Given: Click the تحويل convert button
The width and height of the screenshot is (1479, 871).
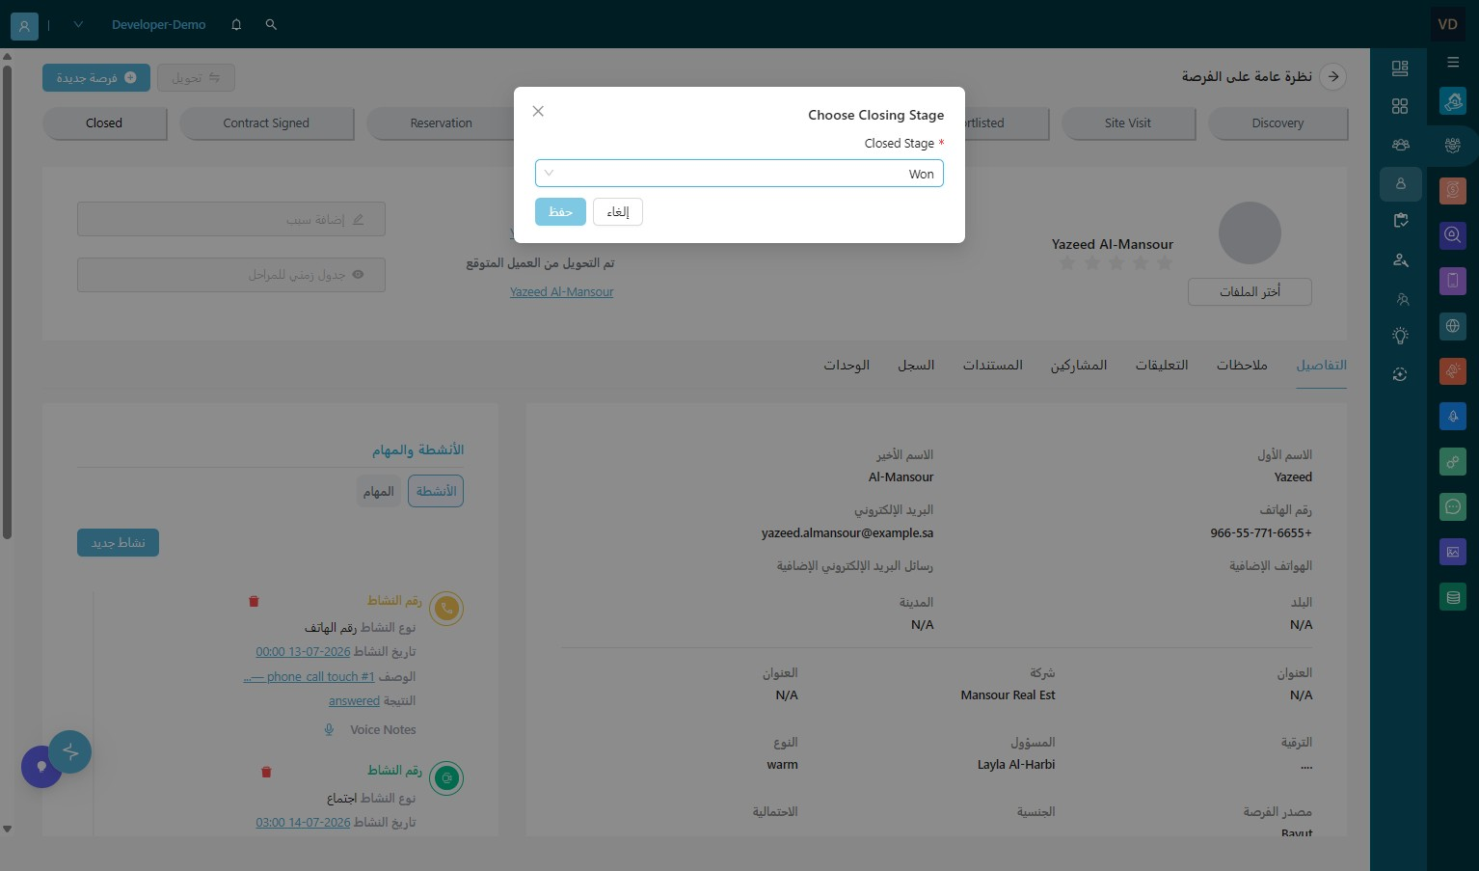Looking at the screenshot, I should (196, 78).
